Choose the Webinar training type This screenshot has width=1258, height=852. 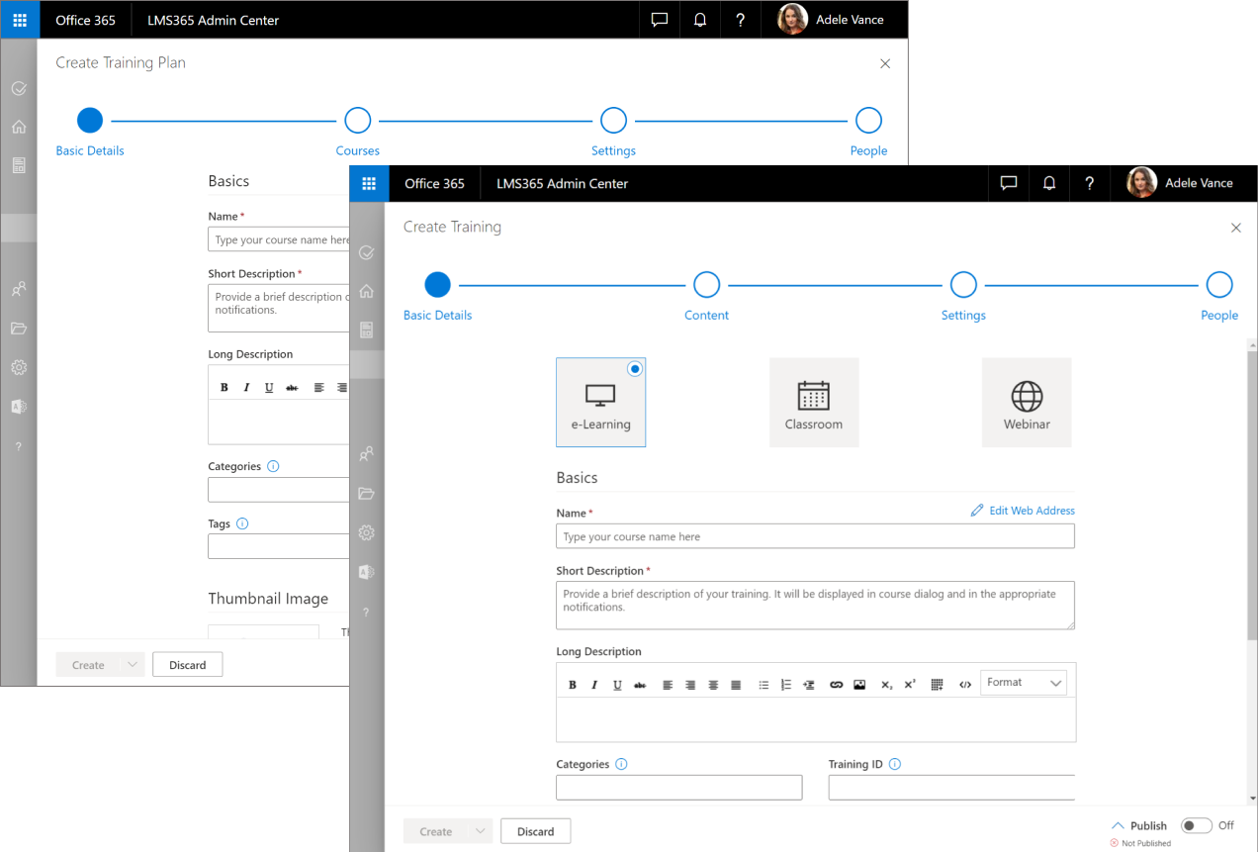pos(1027,403)
